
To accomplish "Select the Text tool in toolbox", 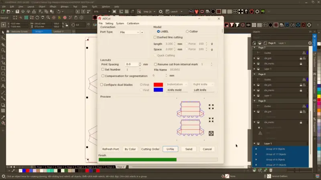I will pyautogui.click(x=3, y=86).
